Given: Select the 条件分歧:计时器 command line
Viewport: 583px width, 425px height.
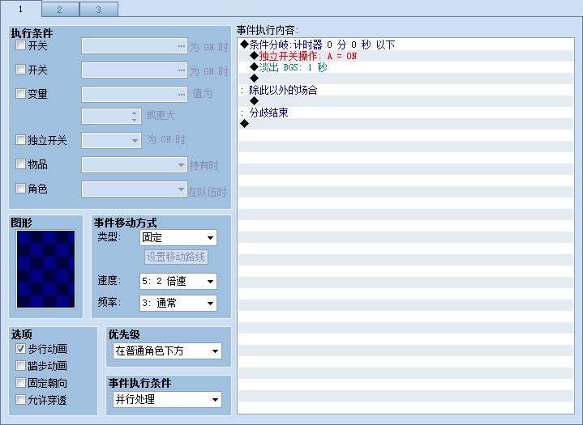Looking at the screenshot, I should [405, 45].
